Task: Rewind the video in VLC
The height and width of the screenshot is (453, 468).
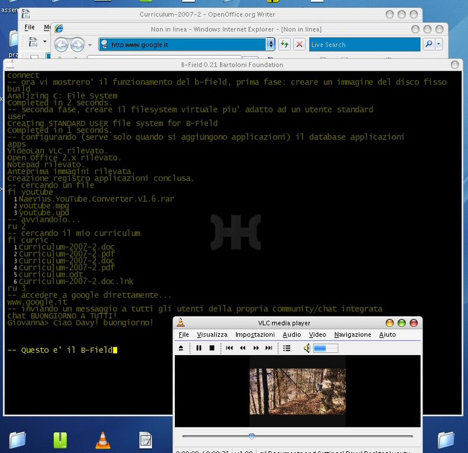Action: pyautogui.click(x=243, y=348)
